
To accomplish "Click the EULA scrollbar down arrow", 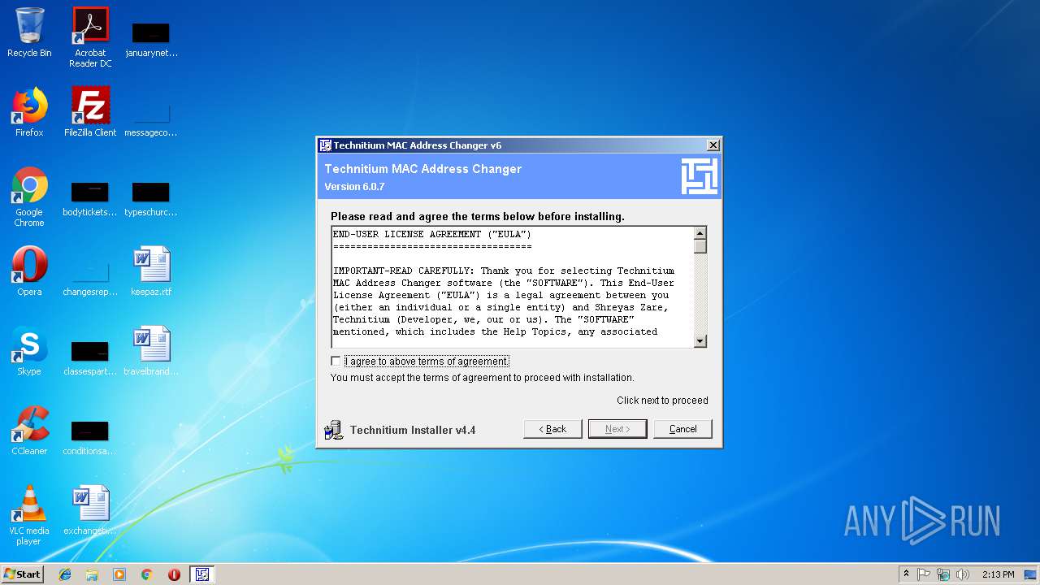I will (700, 341).
